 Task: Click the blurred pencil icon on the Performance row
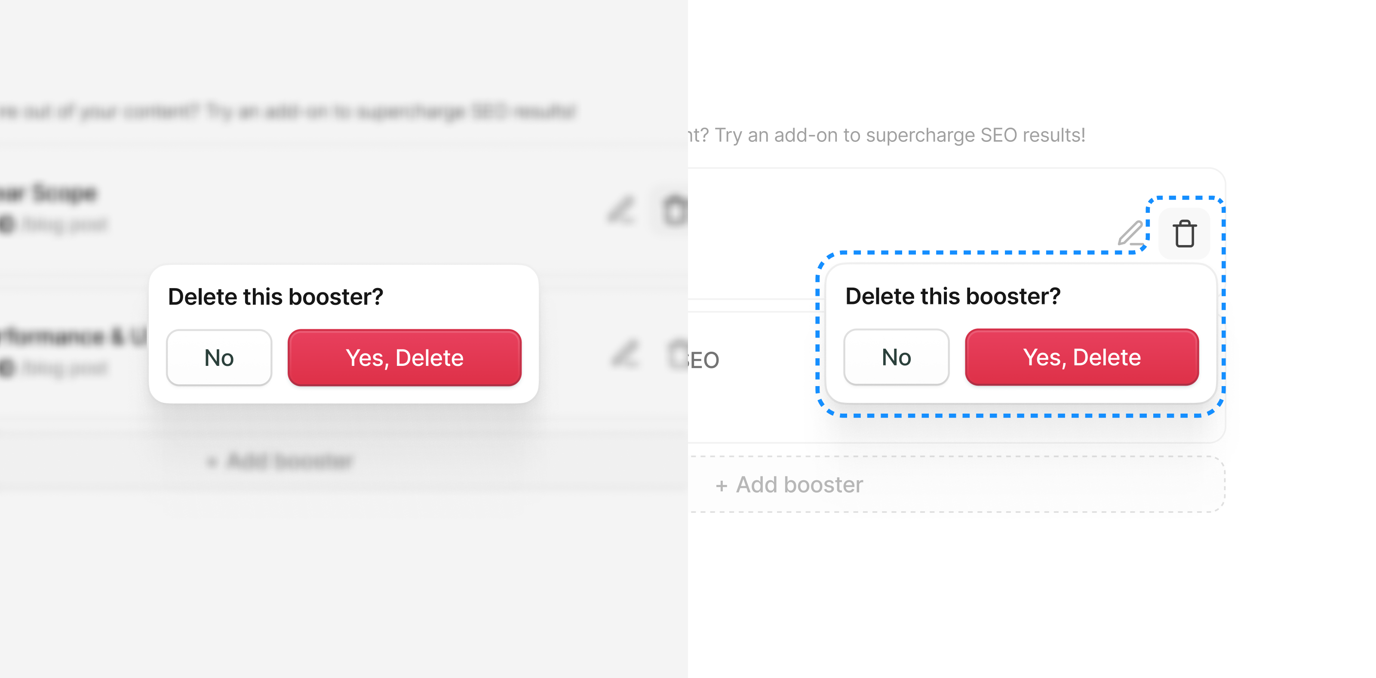[624, 354]
